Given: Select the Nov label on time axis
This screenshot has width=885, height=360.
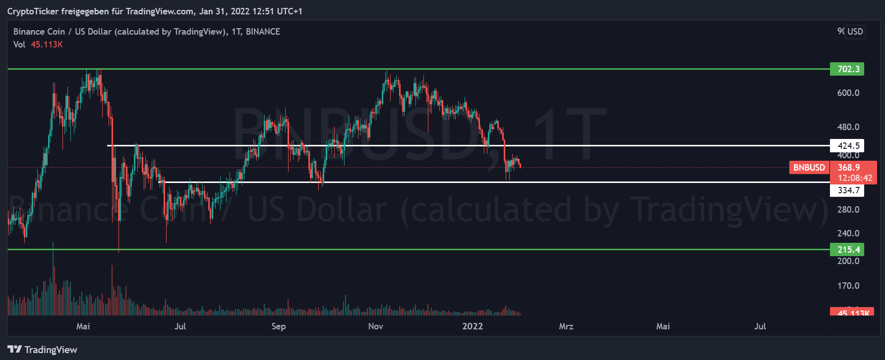Looking at the screenshot, I should coord(376,326).
